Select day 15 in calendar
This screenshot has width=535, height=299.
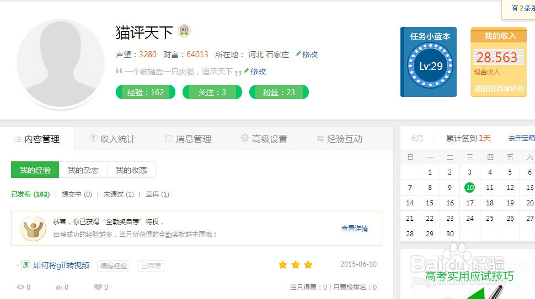pyautogui.click(x=430, y=203)
